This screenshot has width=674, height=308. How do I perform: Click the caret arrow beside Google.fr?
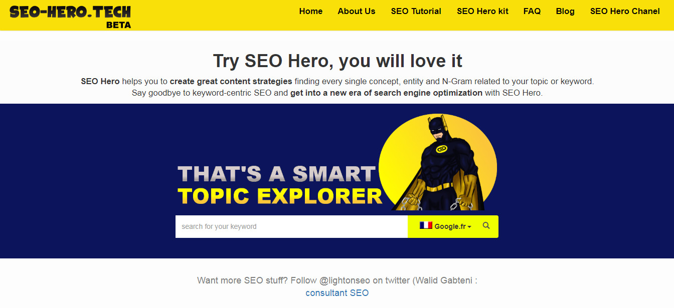point(469,227)
